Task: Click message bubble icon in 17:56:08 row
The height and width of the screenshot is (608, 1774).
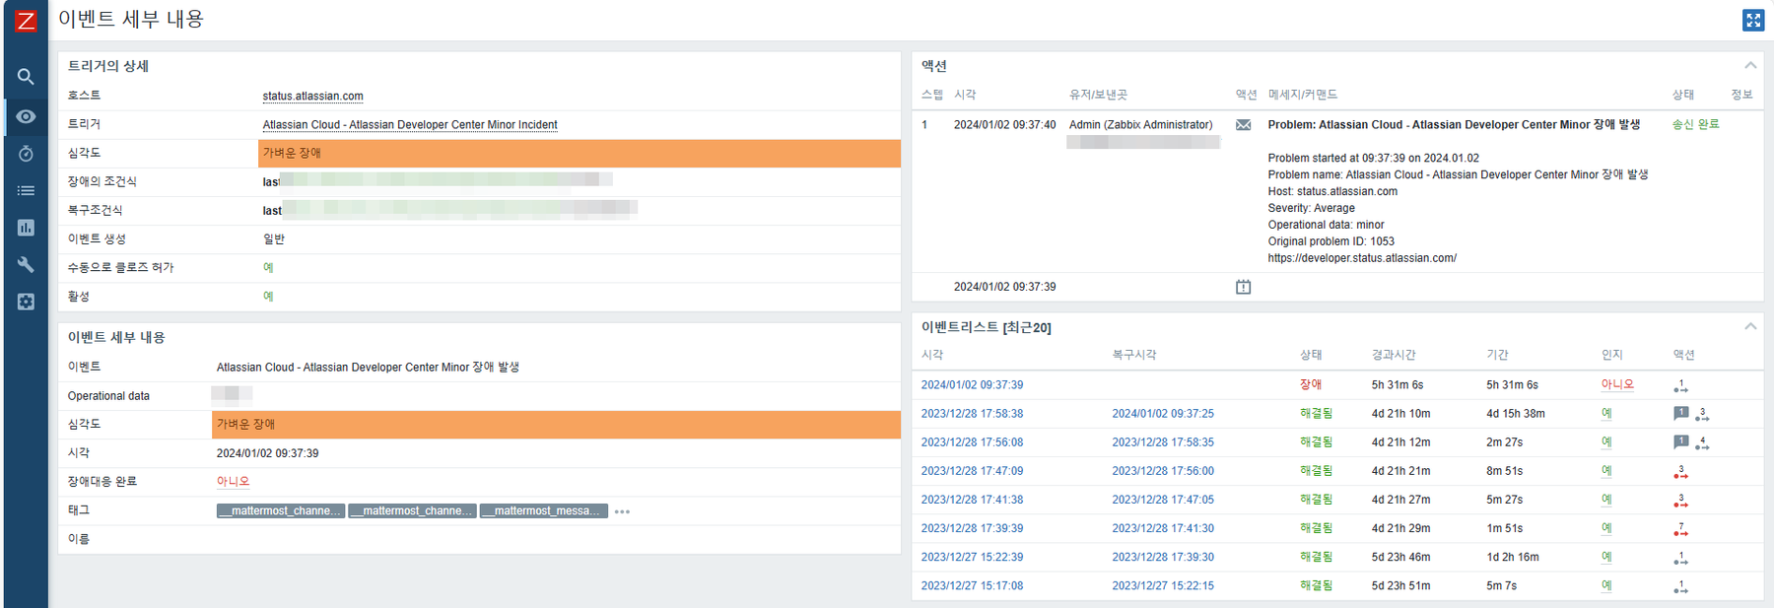Action: pyautogui.click(x=1680, y=442)
